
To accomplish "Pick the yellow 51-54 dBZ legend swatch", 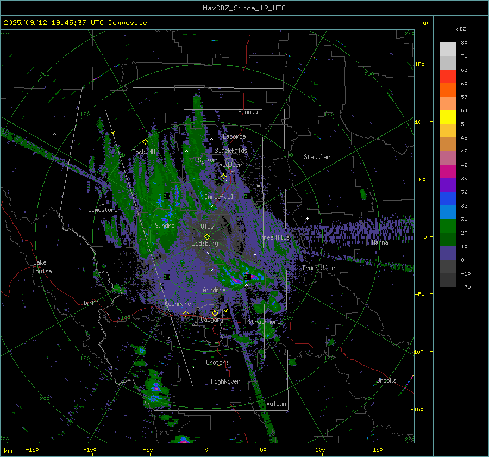I will (x=448, y=117).
